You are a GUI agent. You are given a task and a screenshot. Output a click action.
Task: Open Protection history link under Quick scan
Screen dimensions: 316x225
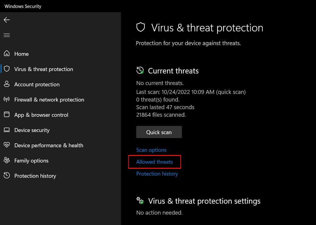click(x=157, y=174)
